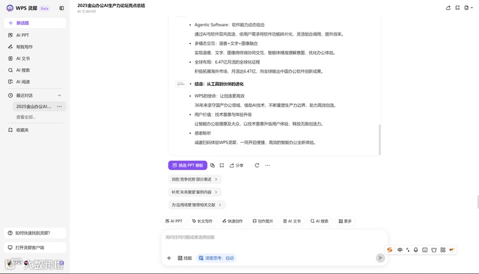
Task: Collapse the 结语：从工具到伙伴的进化 section triangle
Action: point(190,84)
